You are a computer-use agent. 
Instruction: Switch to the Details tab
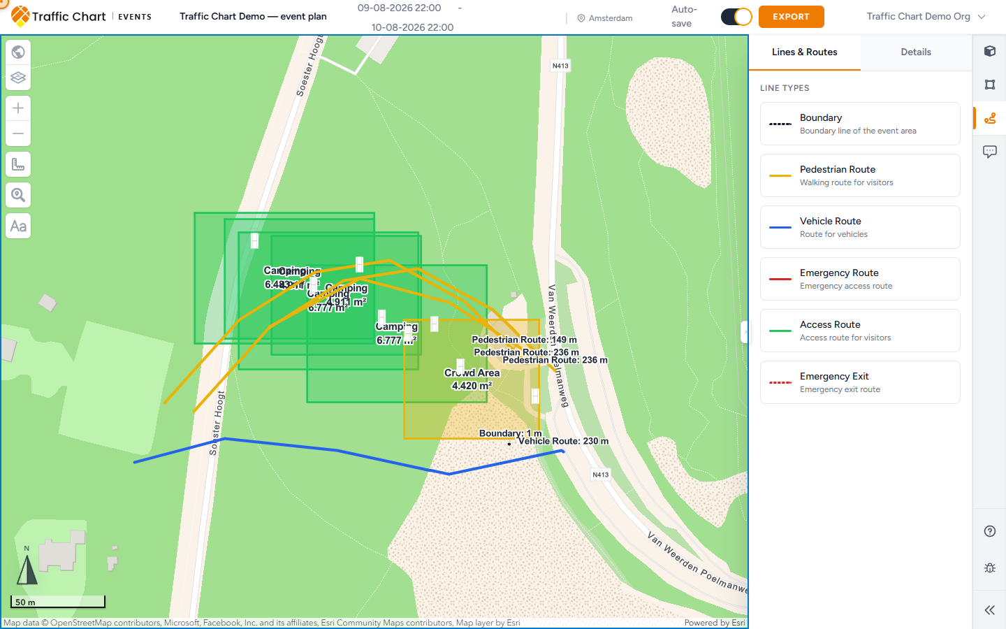(x=916, y=52)
